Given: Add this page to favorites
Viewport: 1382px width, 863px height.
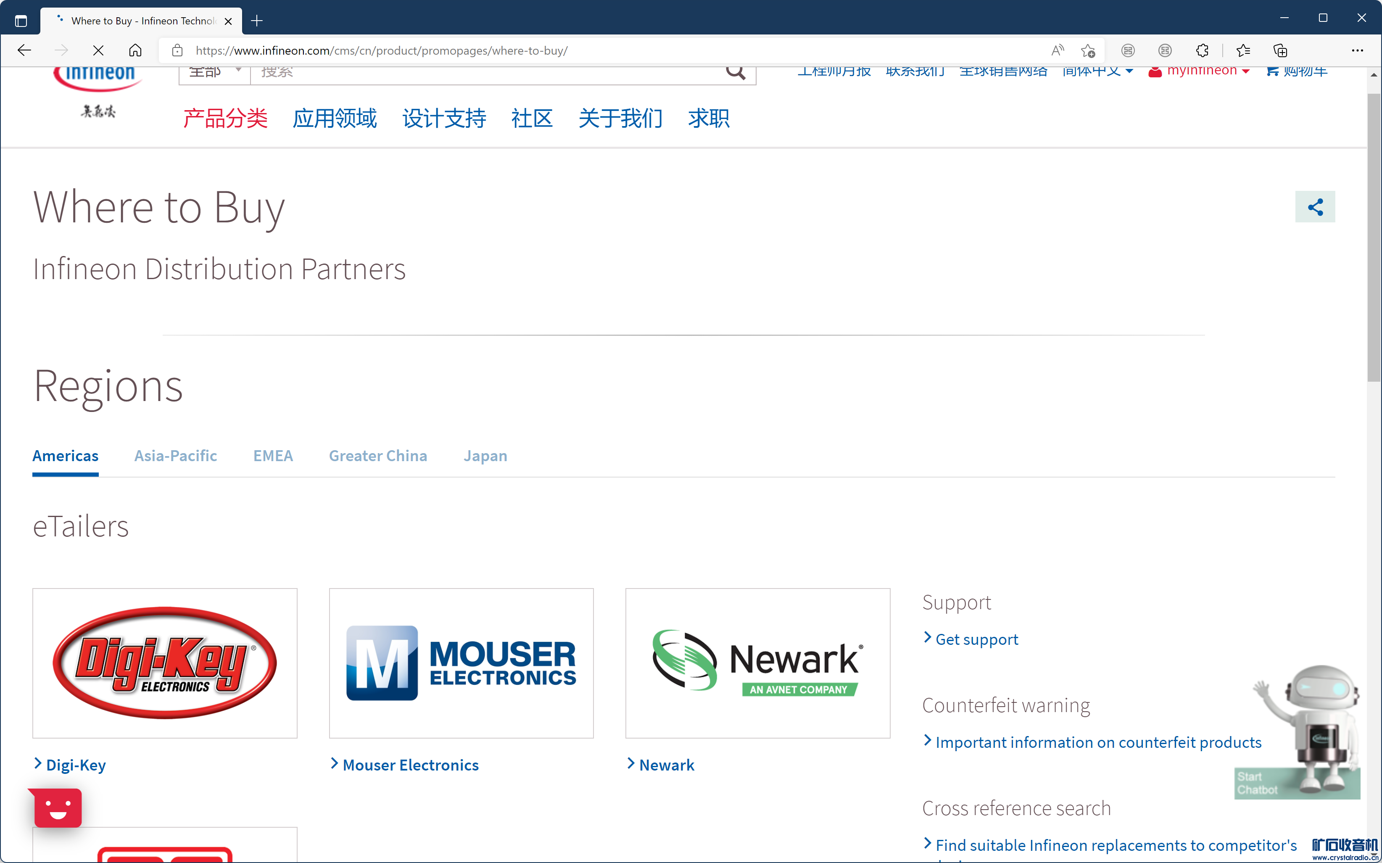Looking at the screenshot, I should pyautogui.click(x=1088, y=51).
